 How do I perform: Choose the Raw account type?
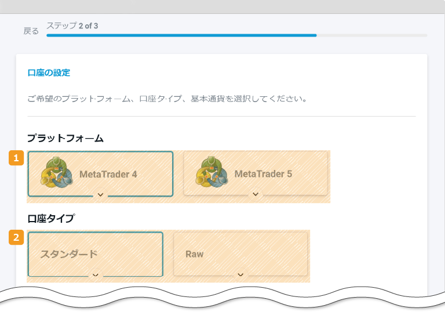(240, 254)
